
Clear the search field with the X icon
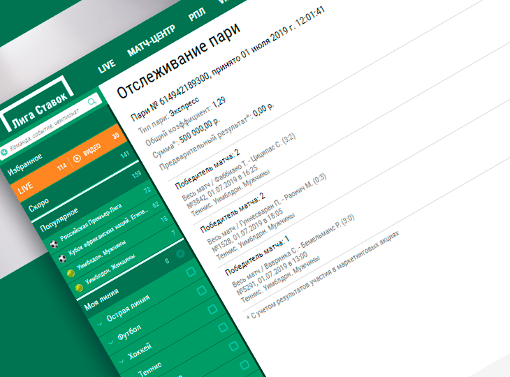pos(3,151)
